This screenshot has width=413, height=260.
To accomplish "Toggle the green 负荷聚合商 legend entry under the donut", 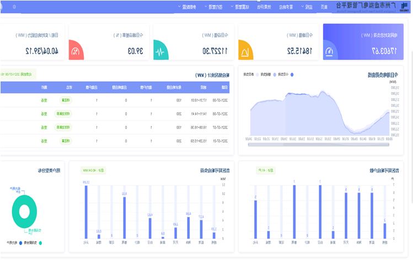I will [x=33, y=243].
